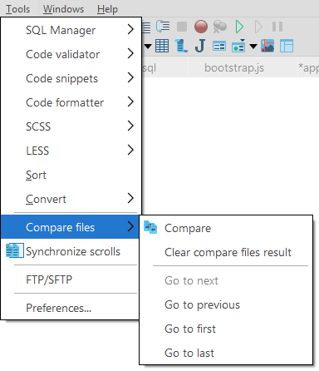This screenshot has width=319, height=371.
Task: Click the green play macro icon
Action: [x=239, y=27]
